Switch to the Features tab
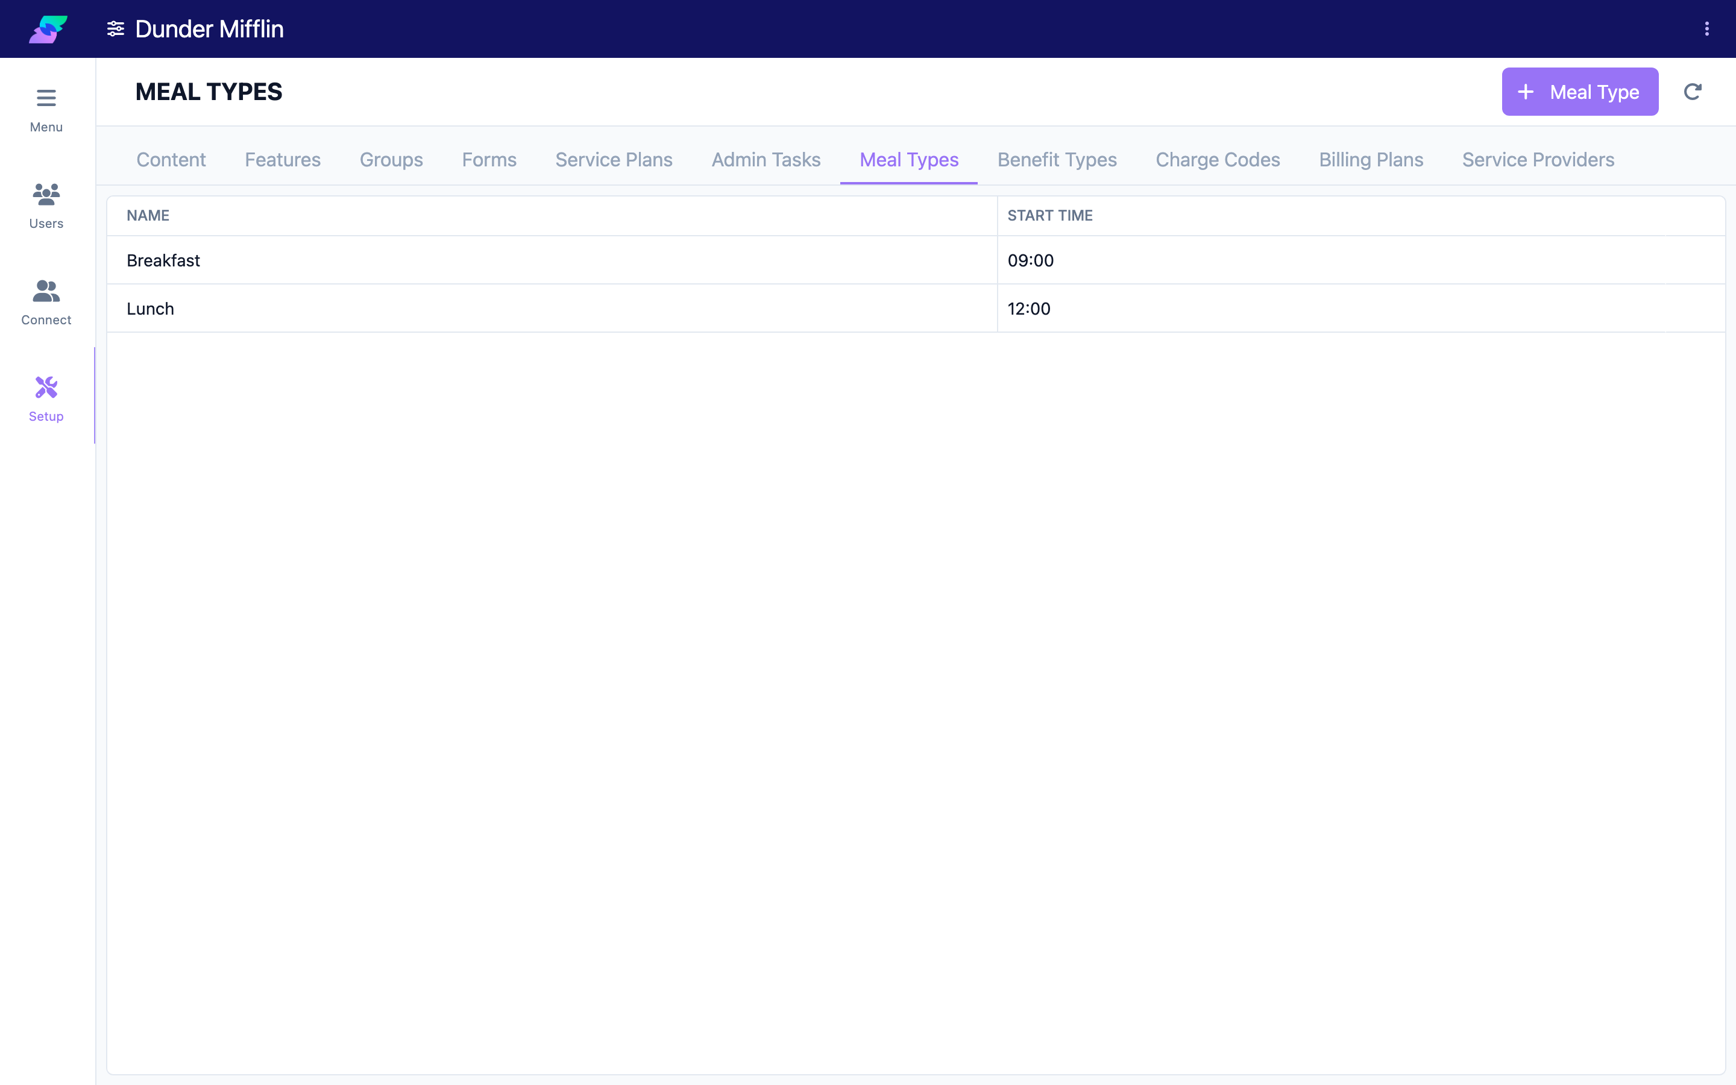The image size is (1736, 1085). (x=283, y=159)
